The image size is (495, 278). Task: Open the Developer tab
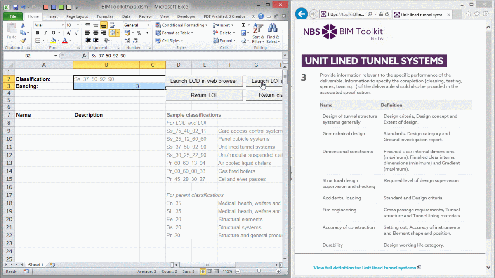click(186, 16)
